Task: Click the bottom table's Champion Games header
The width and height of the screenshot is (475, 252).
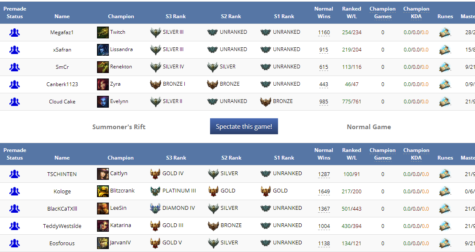Action: point(383,154)
